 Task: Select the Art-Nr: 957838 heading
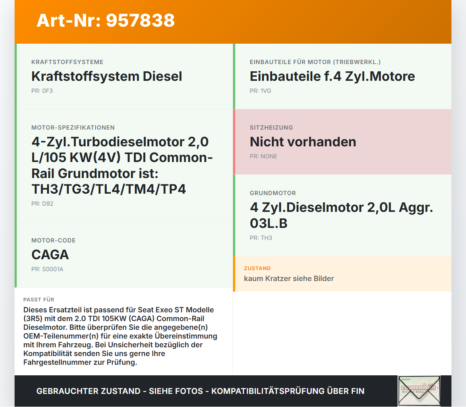click(105, 21)
